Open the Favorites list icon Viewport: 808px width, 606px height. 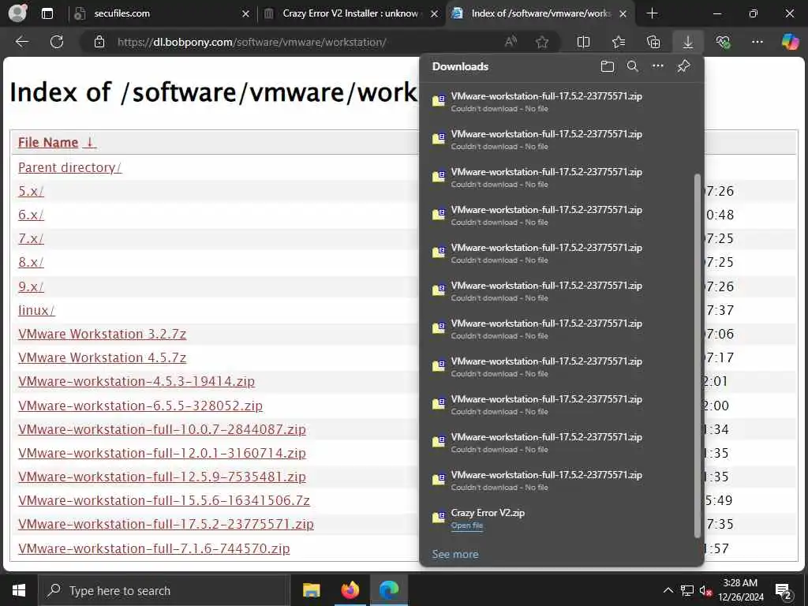619,42
